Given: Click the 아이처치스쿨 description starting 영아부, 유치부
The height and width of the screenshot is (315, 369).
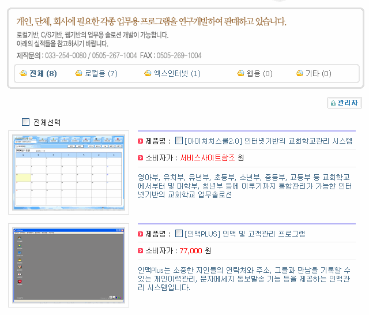Looking at the screenshot, I should (244, 186).
